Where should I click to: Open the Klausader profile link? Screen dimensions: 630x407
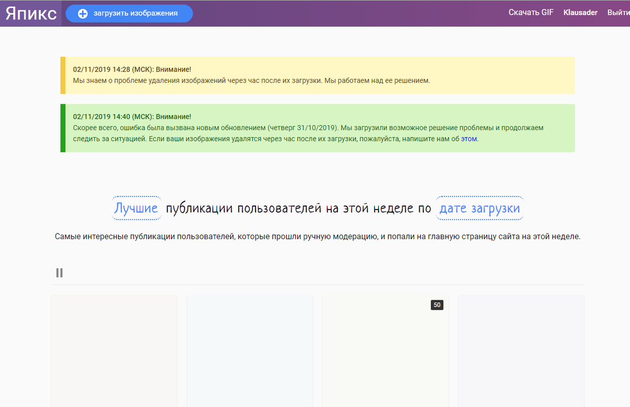pos(581,13)
